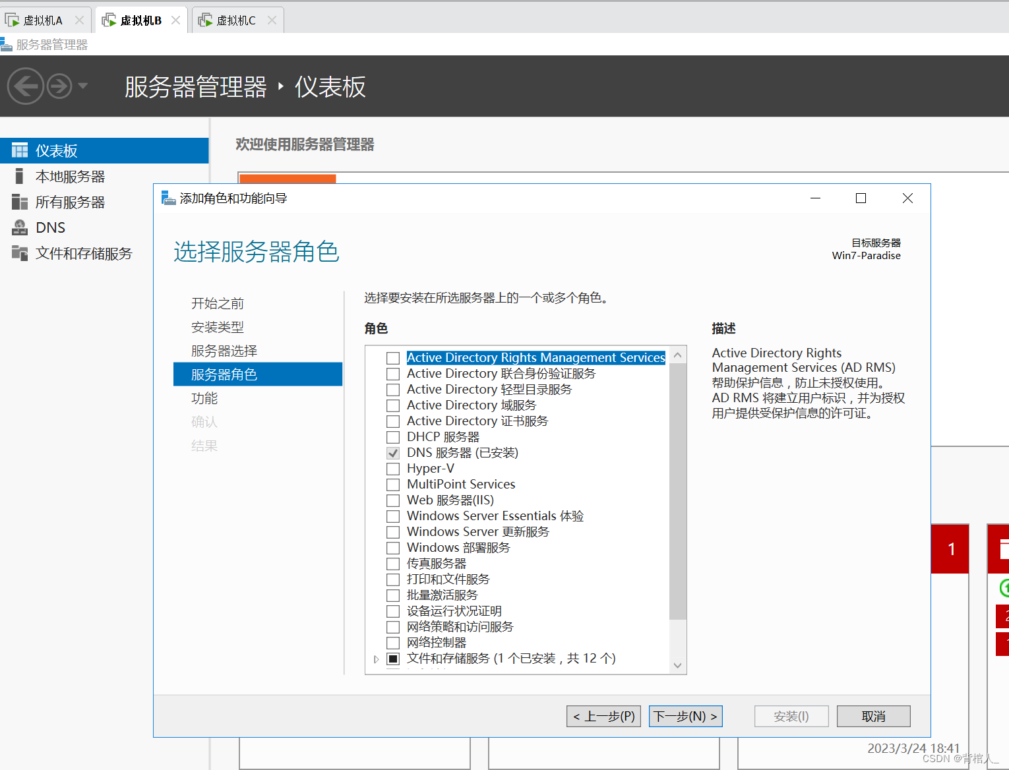Expand the 文件和存储服务 tree node

376,659
